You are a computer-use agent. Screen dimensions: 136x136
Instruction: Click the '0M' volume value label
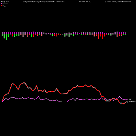point(130,99)
